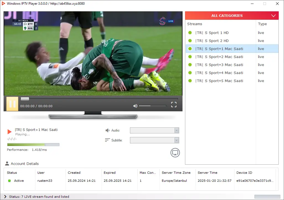Click the Subtitle lines icon
The height and width of the screenshot is (200, 284).
click(107, 140)
